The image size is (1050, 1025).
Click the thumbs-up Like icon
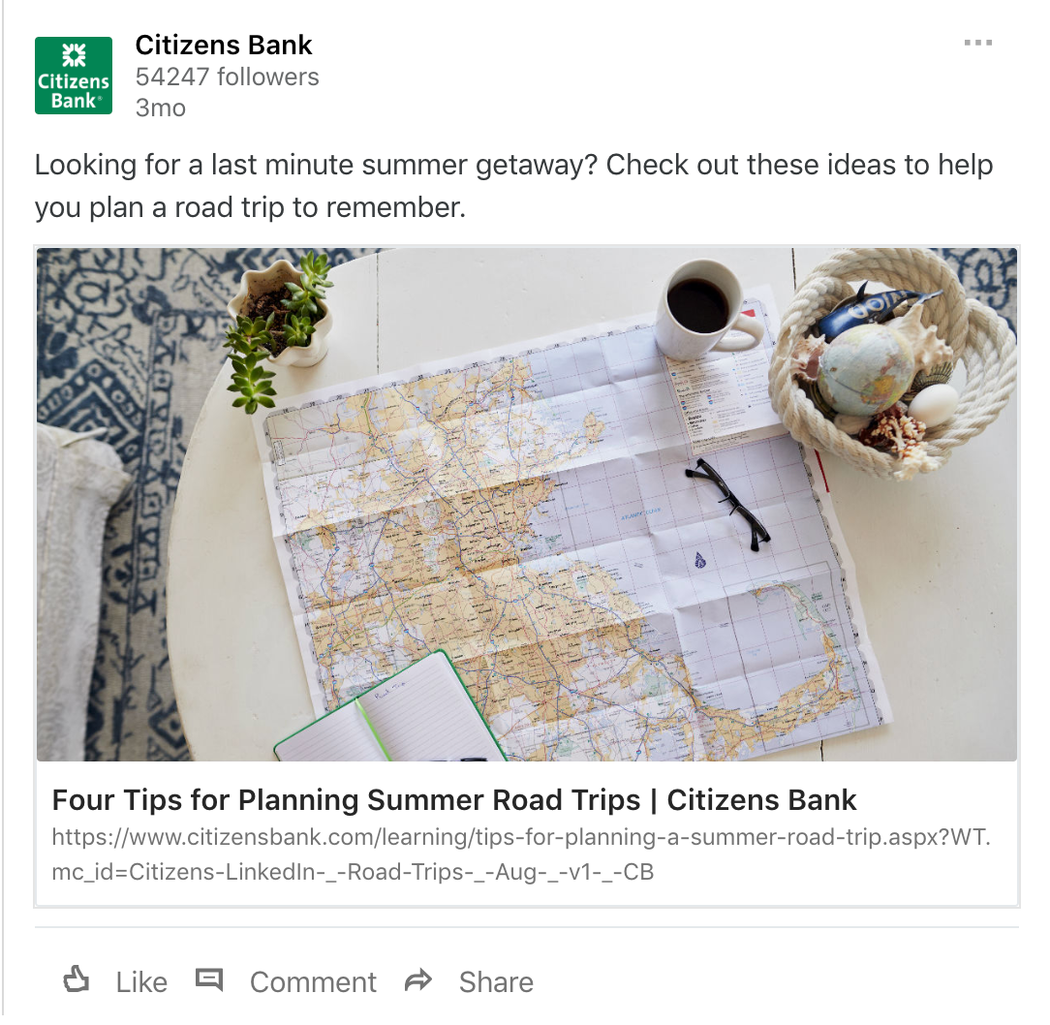coord(77,979)
